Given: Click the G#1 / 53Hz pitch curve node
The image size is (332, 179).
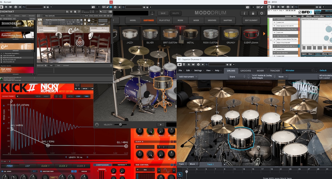Looking at the screenshot, I should (48, 145).
